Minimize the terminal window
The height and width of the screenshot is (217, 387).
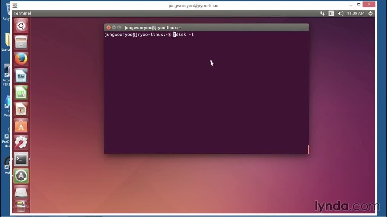point(114,27)
